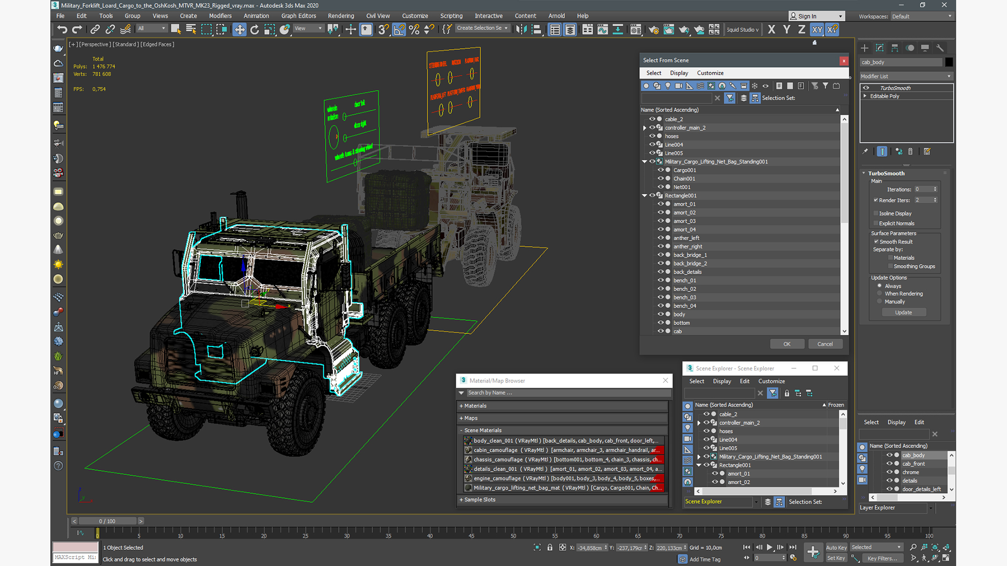
Task: Collapse Military_Cargo_Lifting_Net_Bag_Standing001 in Select From Scene
Action: pos(645,161)
